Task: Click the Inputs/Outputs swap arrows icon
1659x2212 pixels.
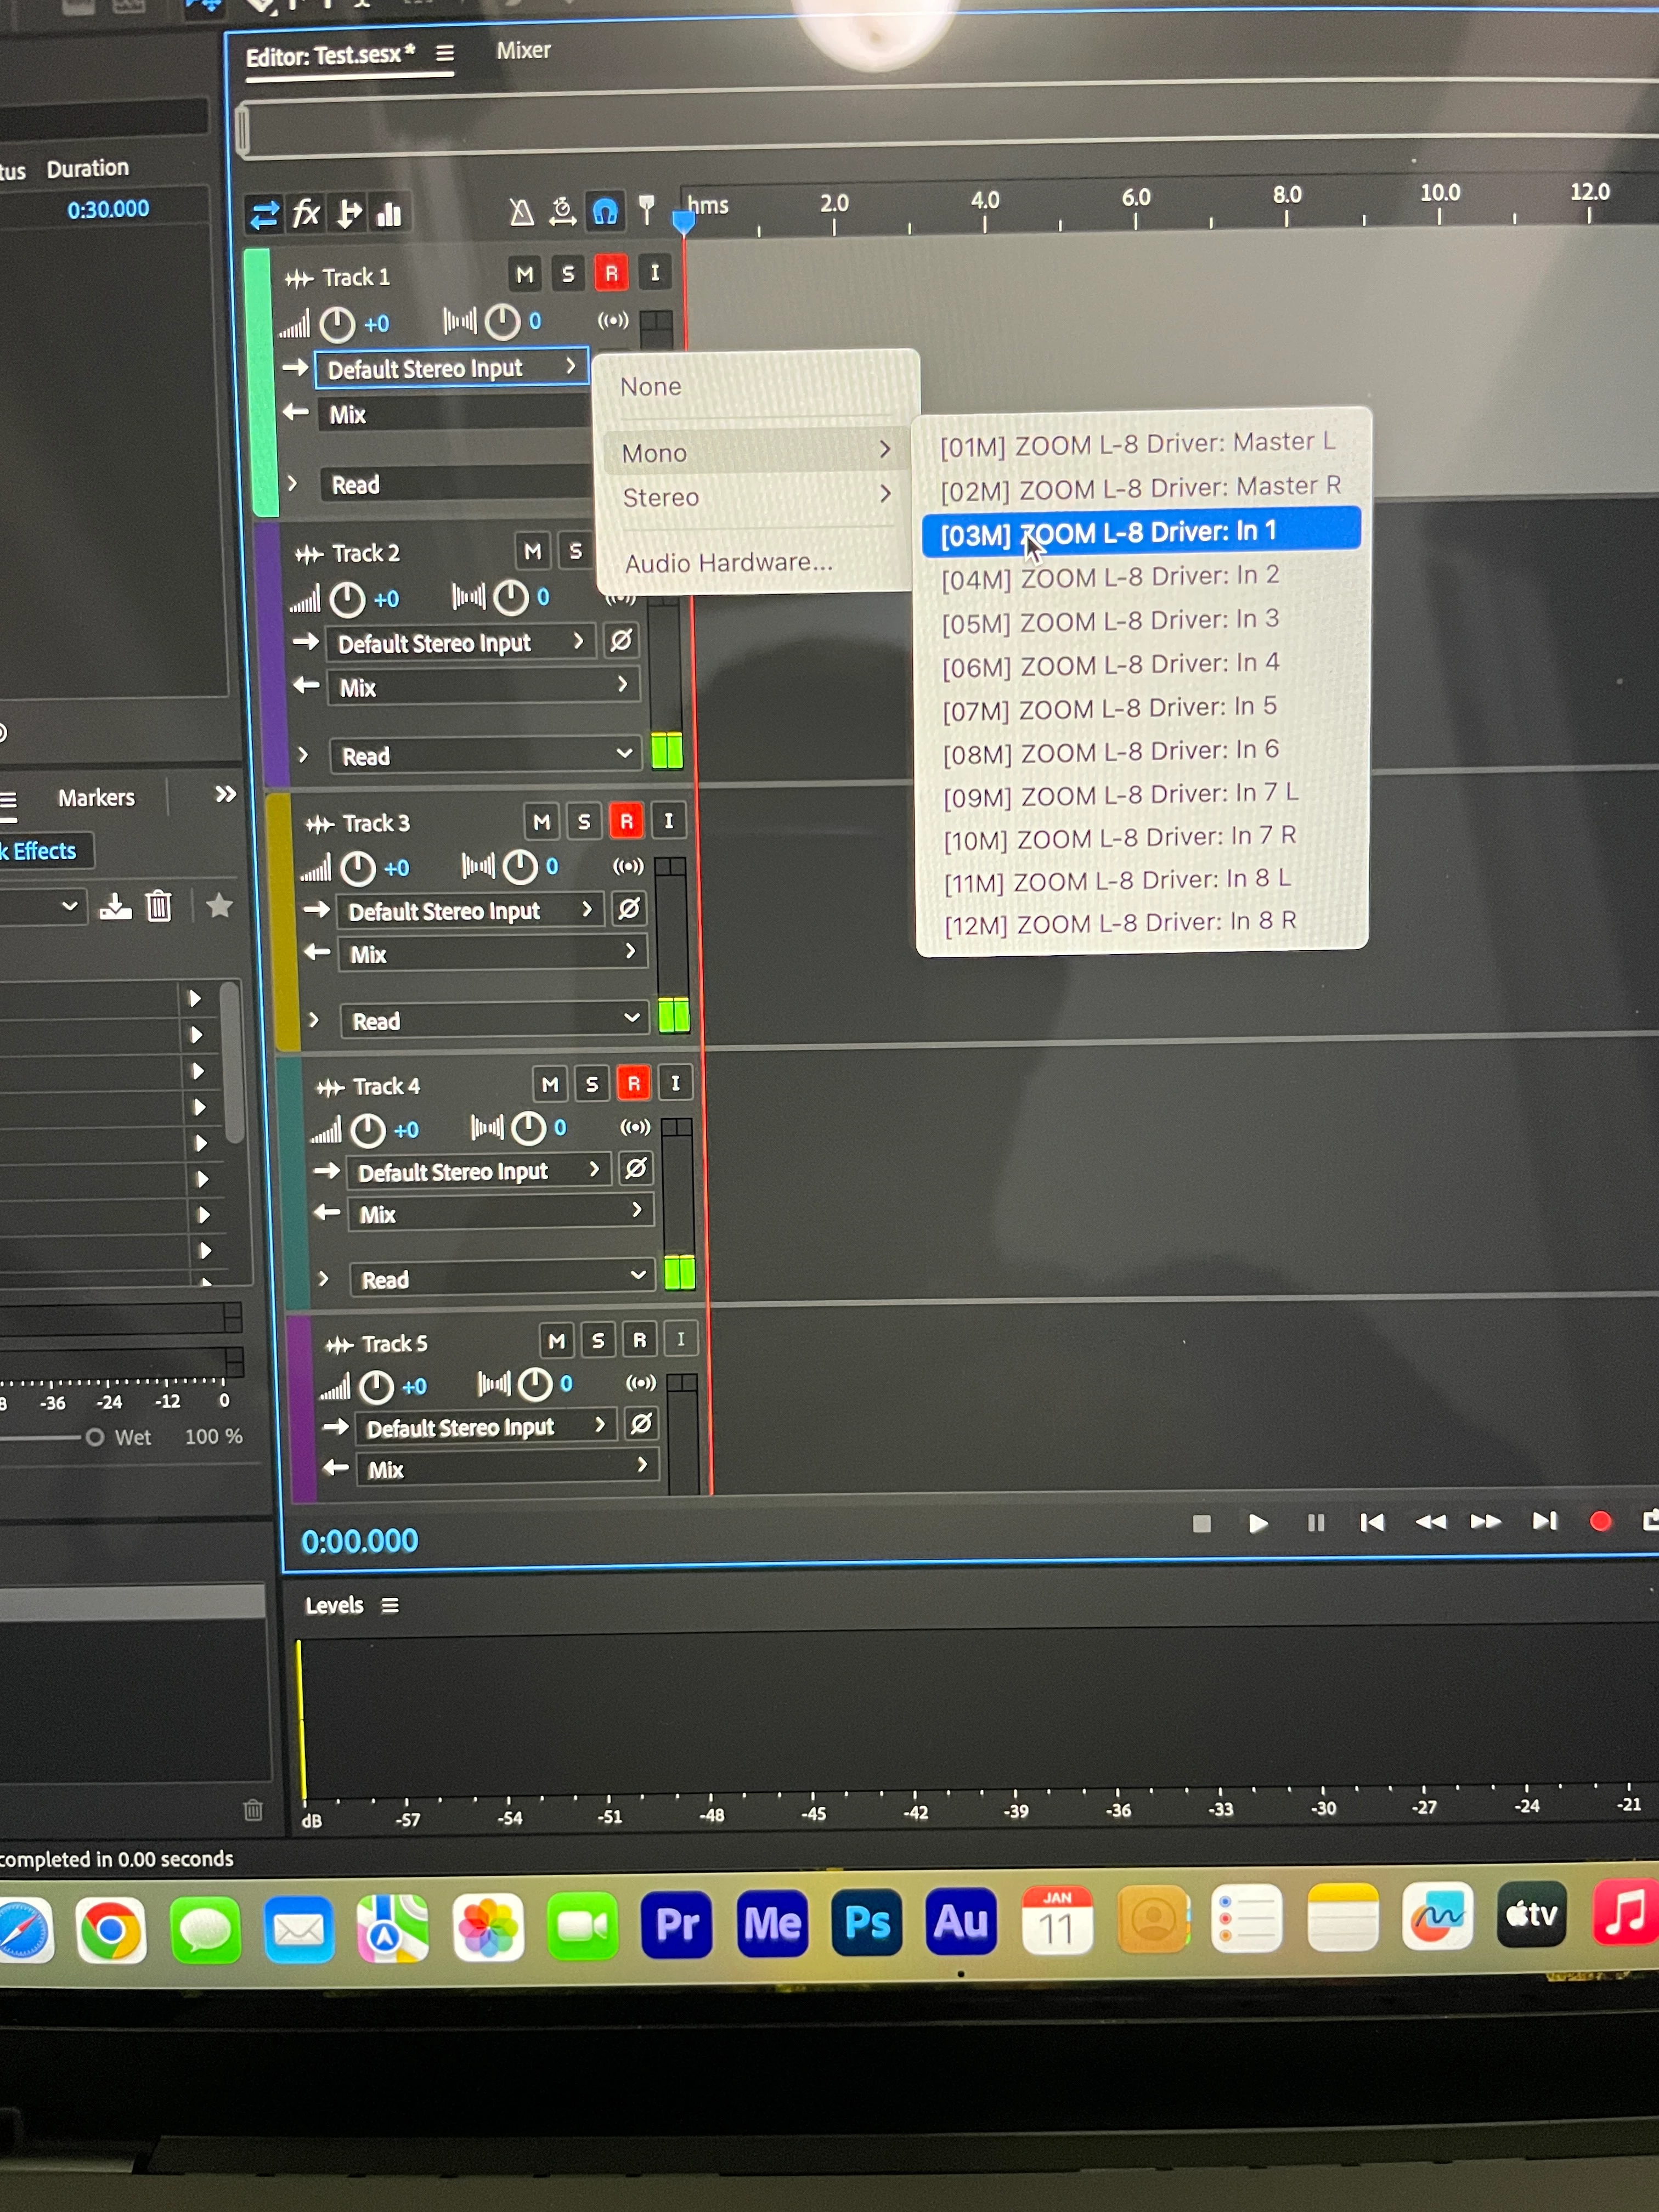Action: click(264, 215)
